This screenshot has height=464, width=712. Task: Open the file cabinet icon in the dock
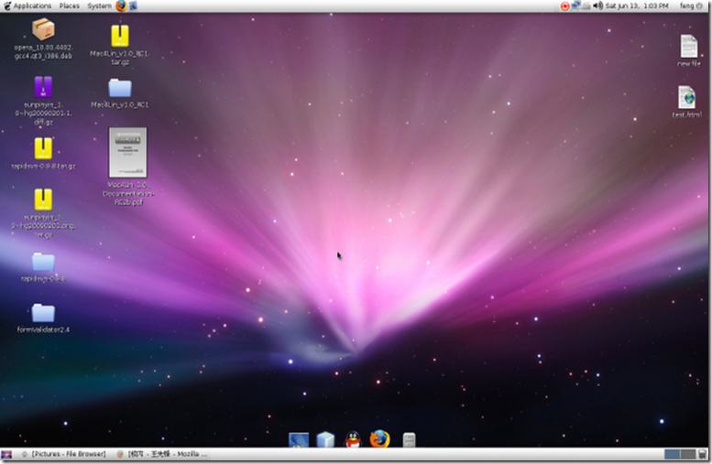pos(409,440)
